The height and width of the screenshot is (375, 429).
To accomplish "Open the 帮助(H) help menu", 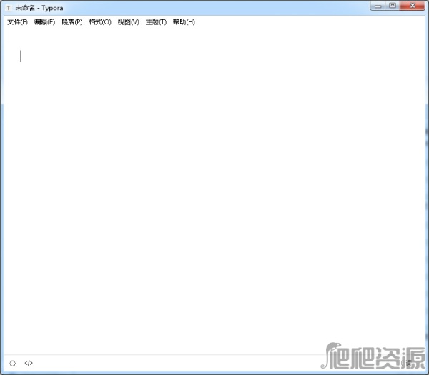I will pyautogui.click(x=184, y=22).
